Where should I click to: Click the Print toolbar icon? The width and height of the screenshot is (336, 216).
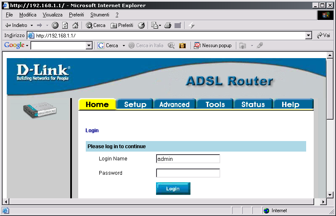click(x=168, y=25)
